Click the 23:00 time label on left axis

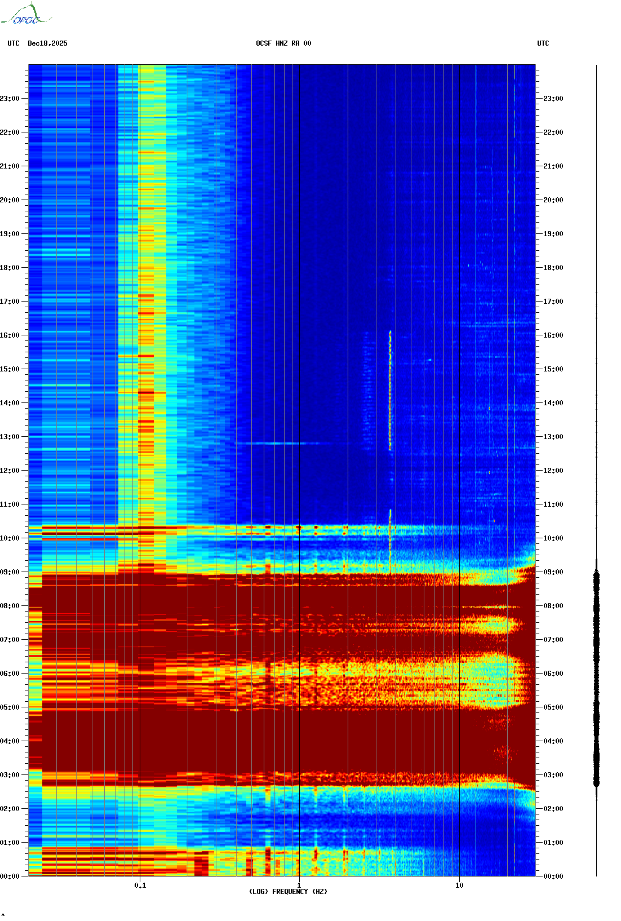pos(10,99)
